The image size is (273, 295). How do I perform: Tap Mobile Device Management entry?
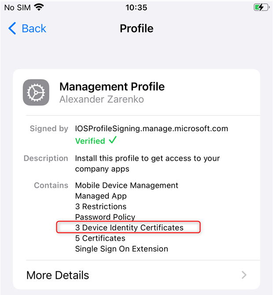tap(127, 185)
